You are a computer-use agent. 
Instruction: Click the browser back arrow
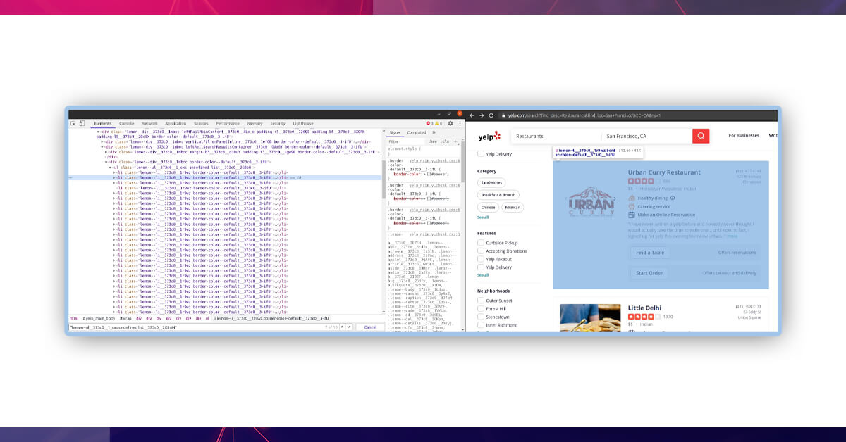click(x=473, y=115)
